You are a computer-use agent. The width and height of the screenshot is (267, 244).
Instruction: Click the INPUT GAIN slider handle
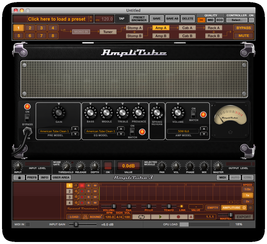pyautogui.click(x=76, y=224)
